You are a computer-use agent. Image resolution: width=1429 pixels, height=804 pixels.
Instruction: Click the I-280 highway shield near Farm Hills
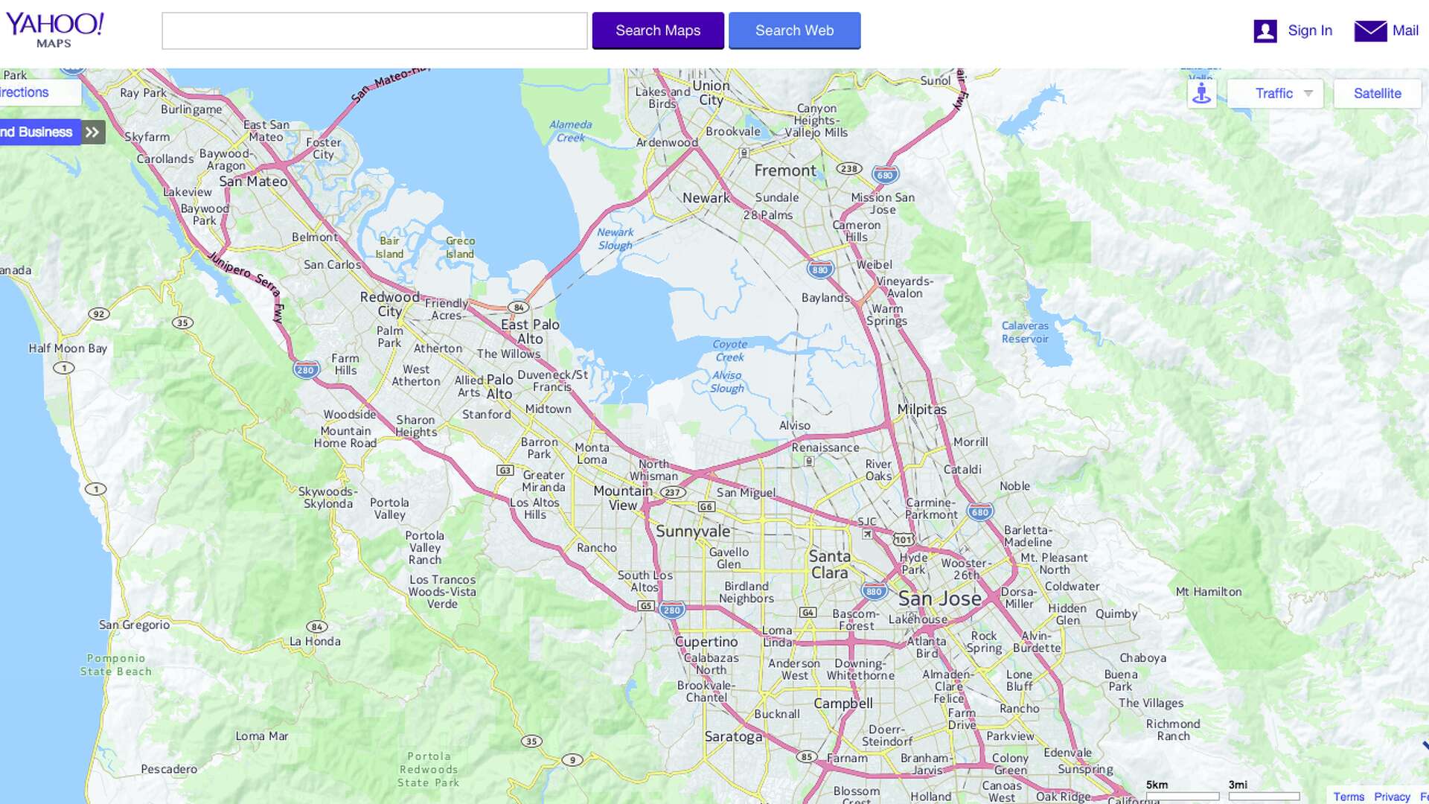[305, 370]
